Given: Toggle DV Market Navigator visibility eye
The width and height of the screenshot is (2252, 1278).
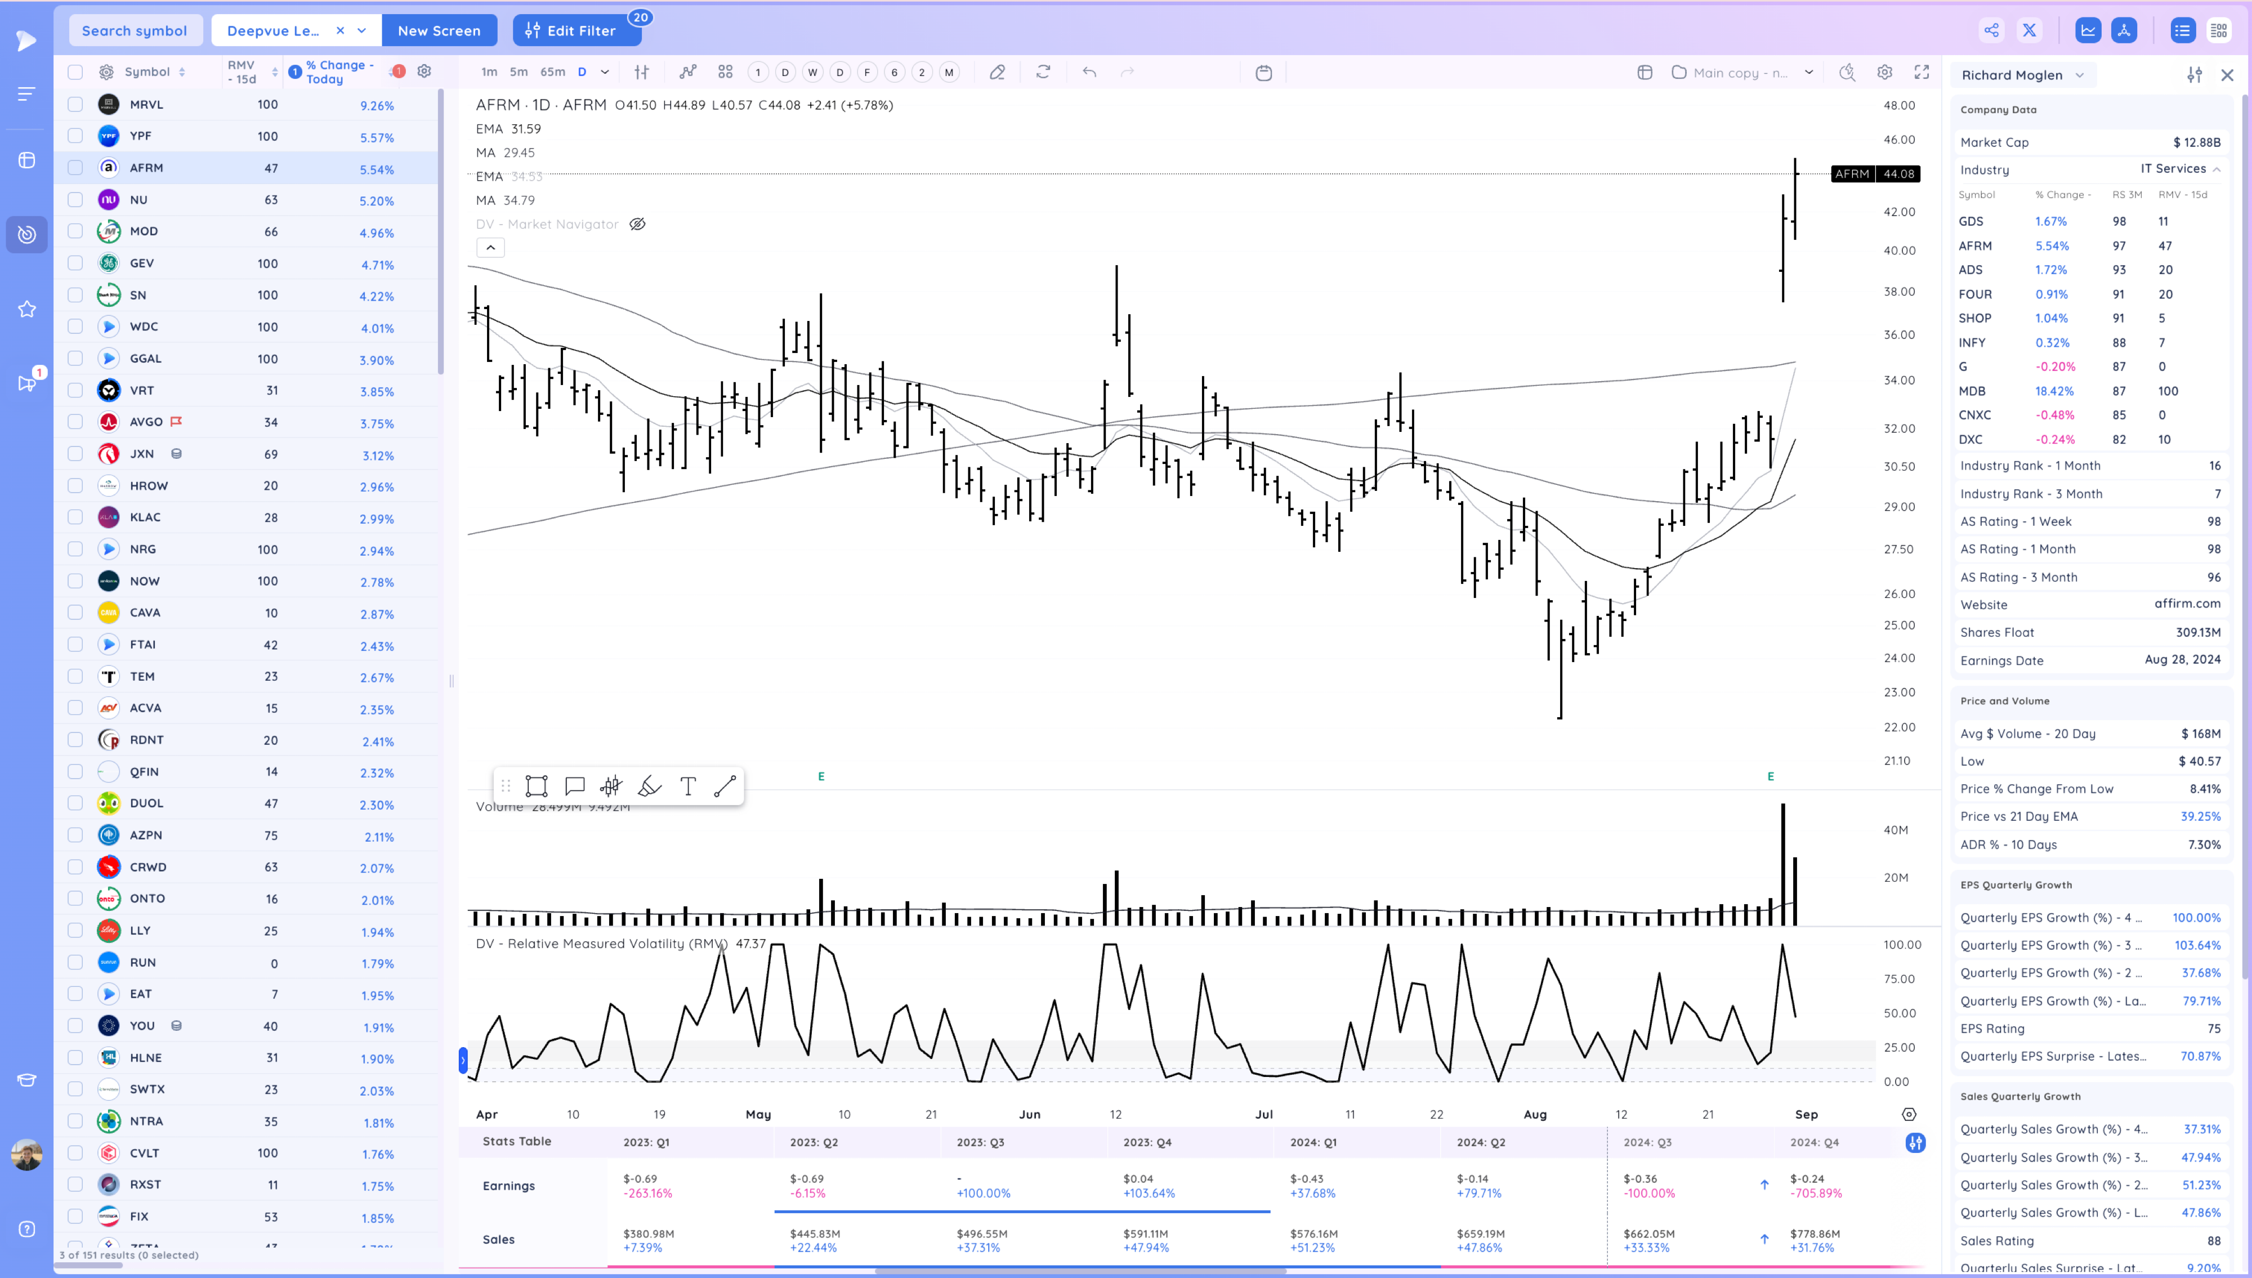Looking at the screenshot, I should click(638, 225).
